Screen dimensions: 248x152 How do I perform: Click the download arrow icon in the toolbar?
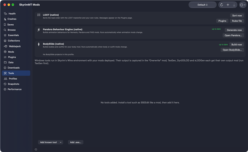click(x=234, y=5)
